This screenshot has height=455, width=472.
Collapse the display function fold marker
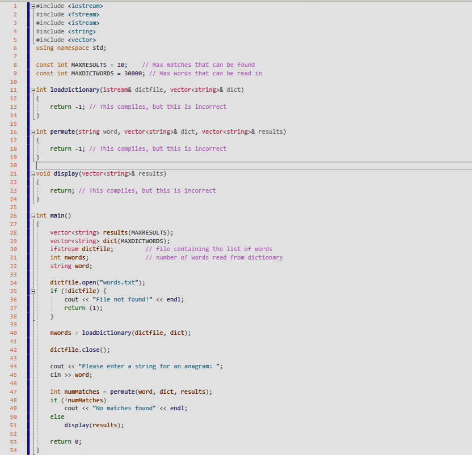[32, 173]
